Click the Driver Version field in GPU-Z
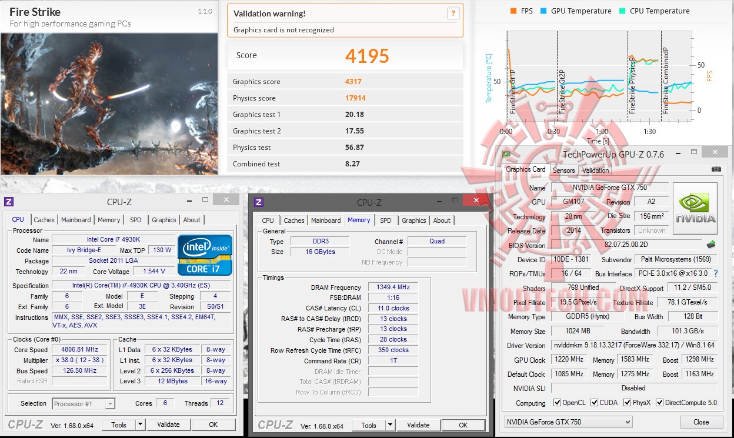Image resolution: width=734 pixels, height=438 pixels. (x=634, y=345)
